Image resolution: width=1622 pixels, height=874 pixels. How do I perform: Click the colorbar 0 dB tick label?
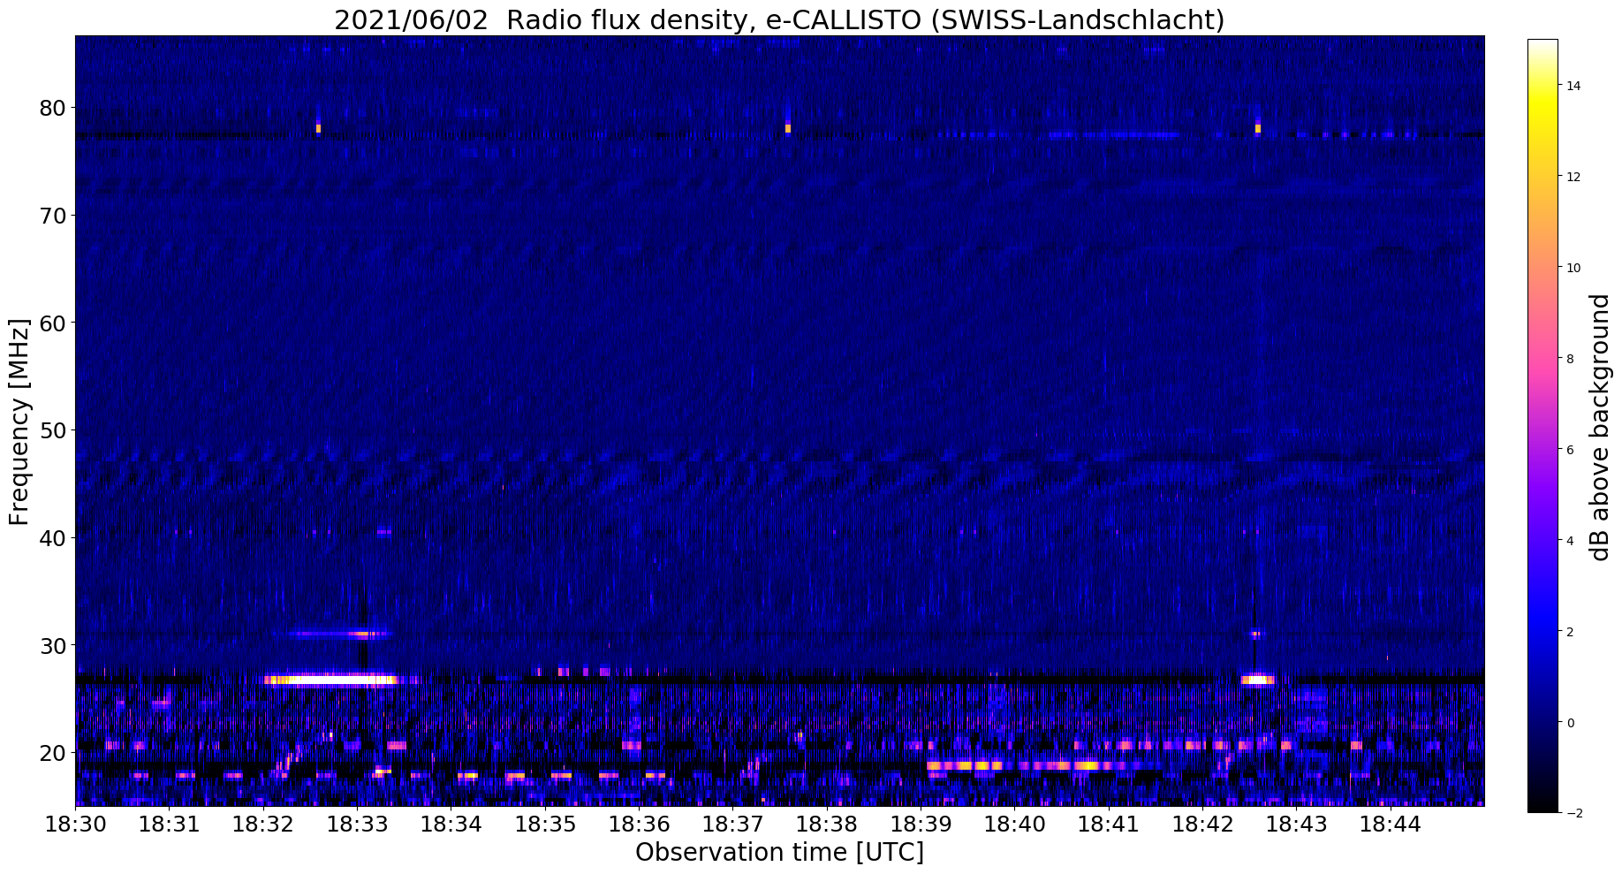1570,723
